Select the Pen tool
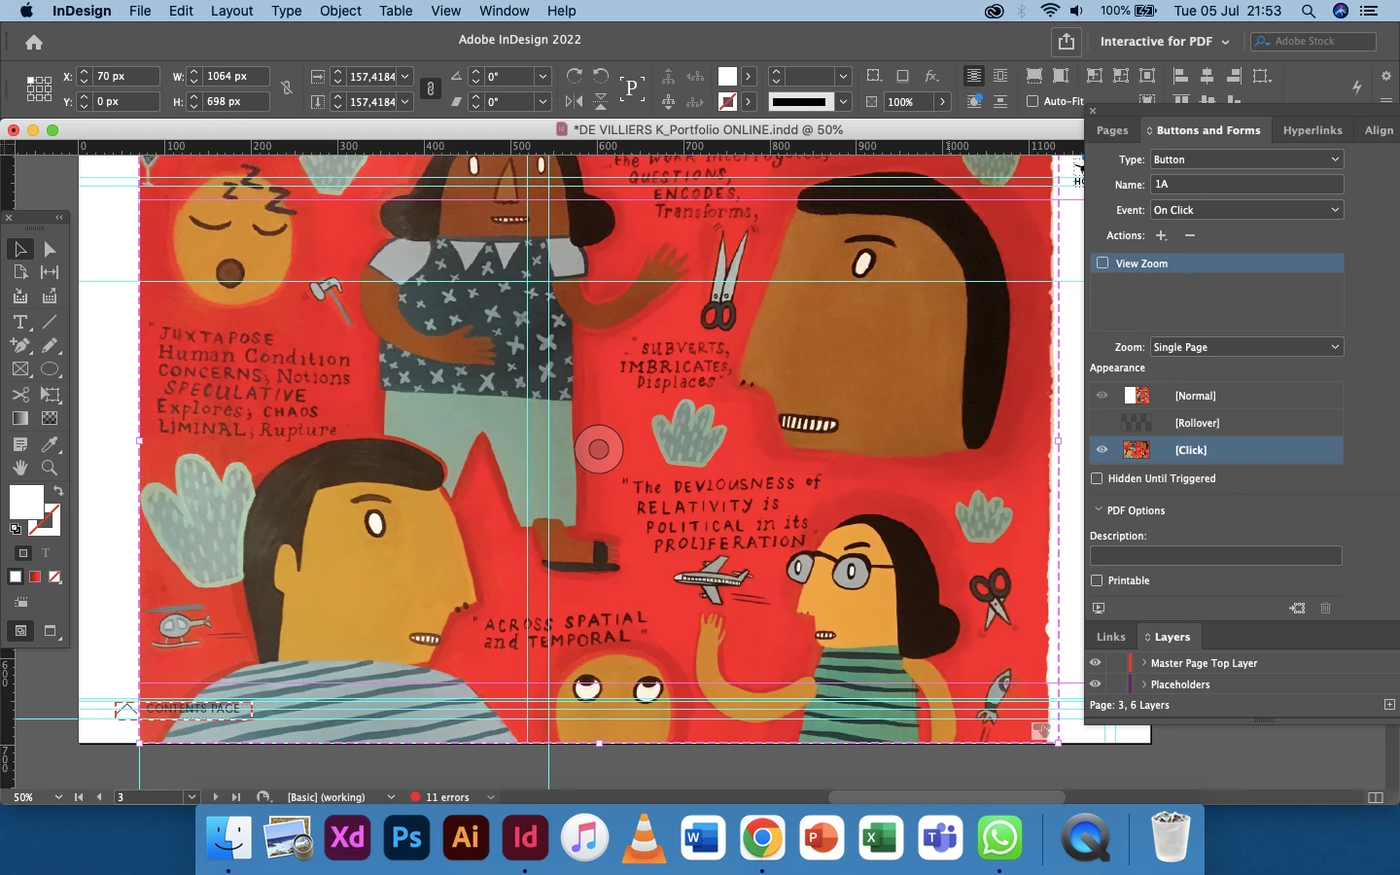The height and width of the screenshot is (875, 1400). point(20,345)
